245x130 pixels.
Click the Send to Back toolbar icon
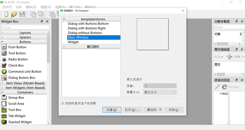click(x=33, y=14)
